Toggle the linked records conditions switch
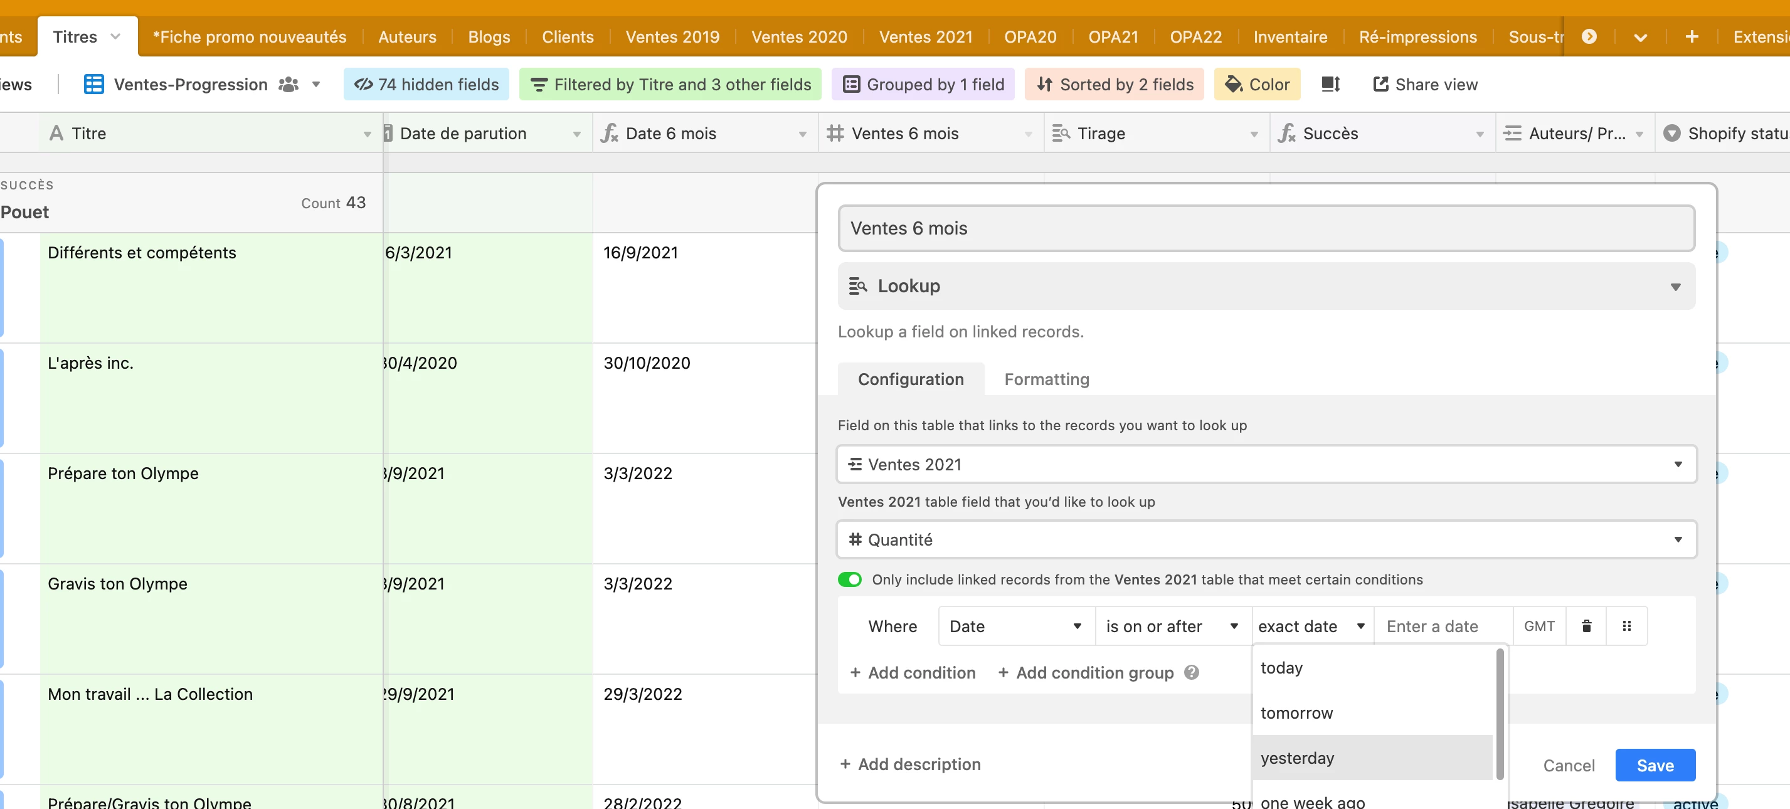 click(x=849, y=579)
